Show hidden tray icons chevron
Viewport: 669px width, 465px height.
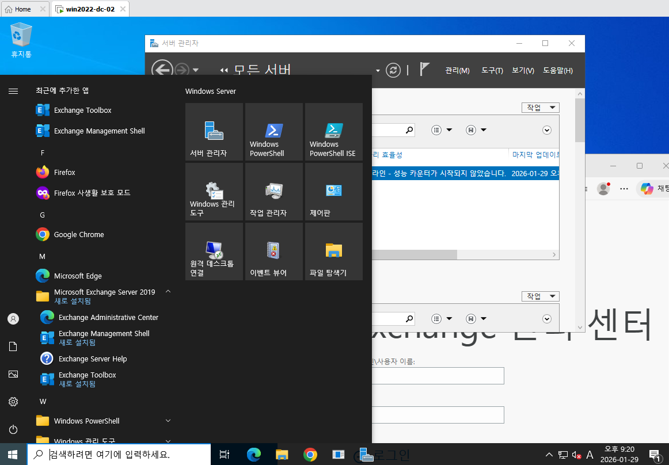click(x=549, y=455)
